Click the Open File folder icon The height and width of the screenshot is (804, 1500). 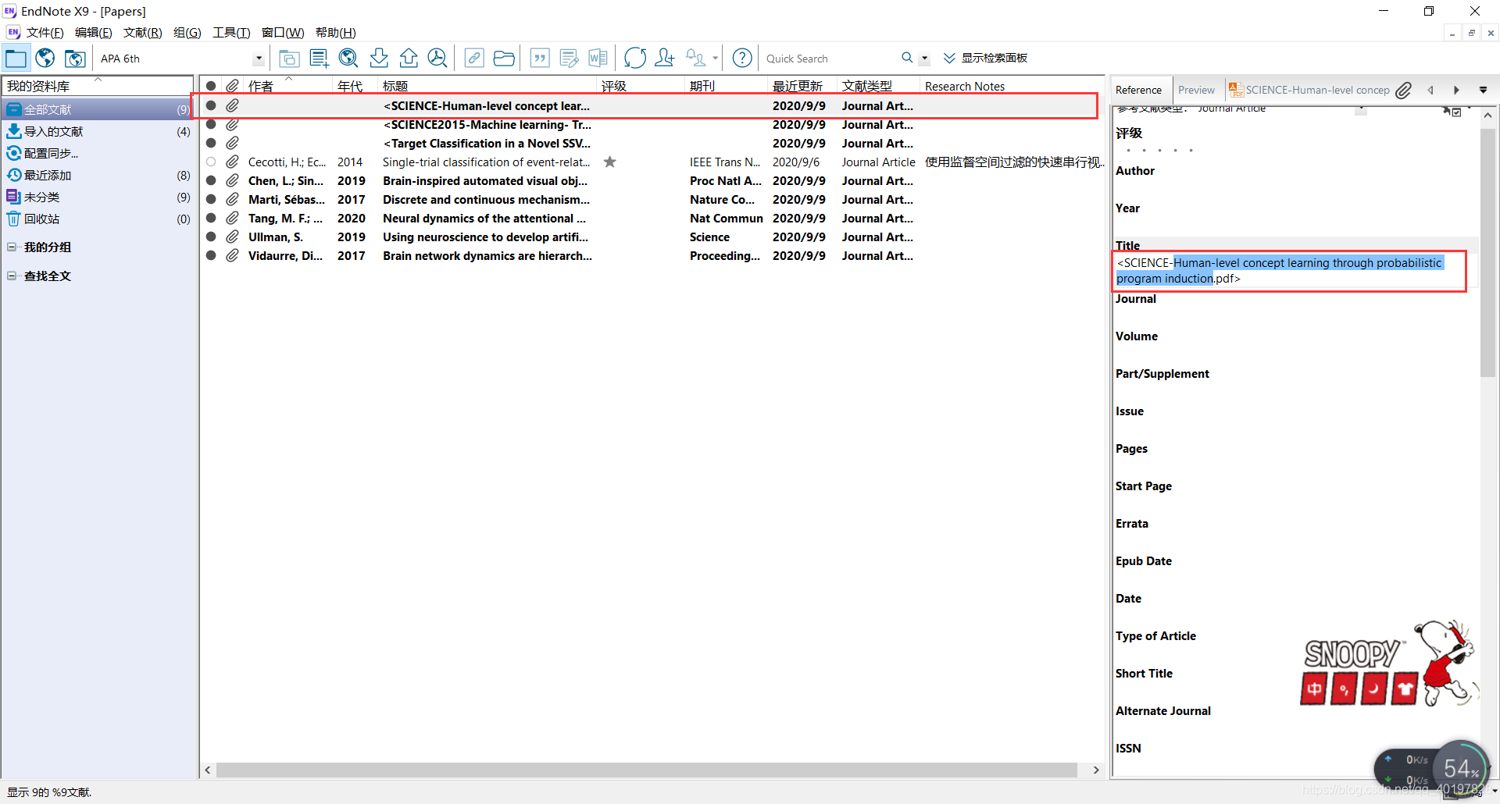tap(504, 58)
